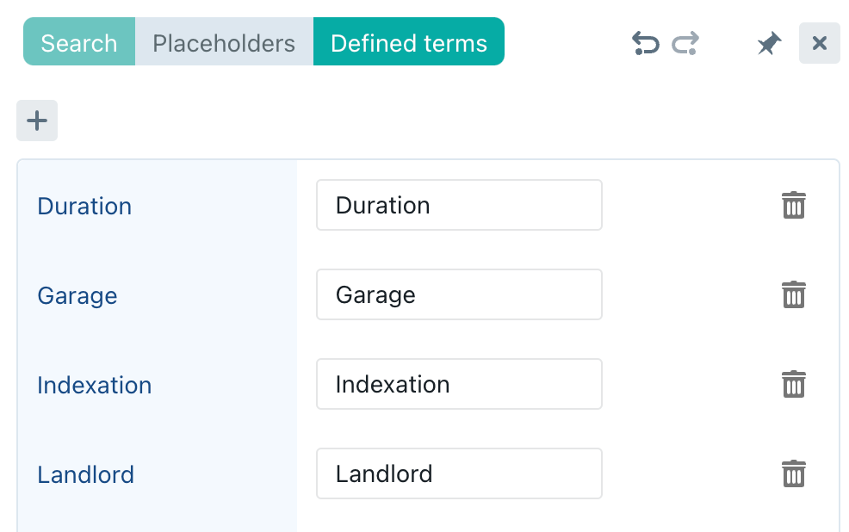Delete the Landlord term
Screen dimensions: 849x532
pos(793,474)
